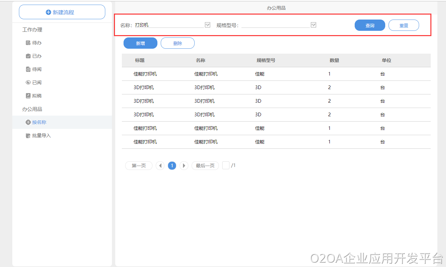Add a record with 新增 button
This screenshot has width=446, height=267.
pos(140,43)
